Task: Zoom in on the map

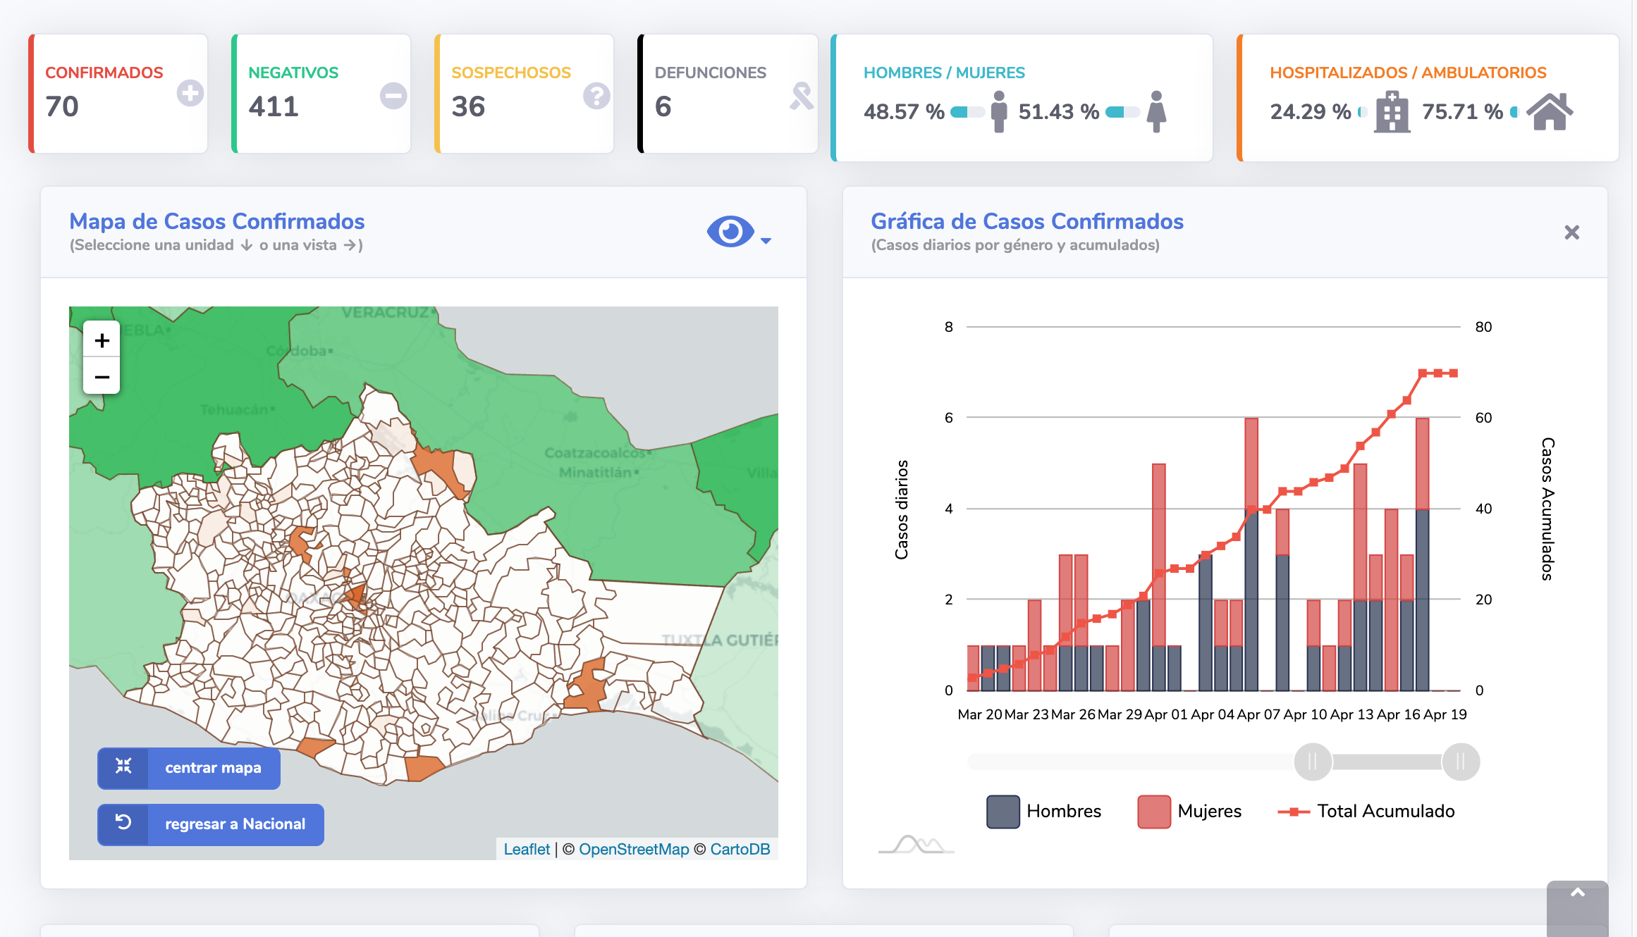Action: click(x=102, y=341)
